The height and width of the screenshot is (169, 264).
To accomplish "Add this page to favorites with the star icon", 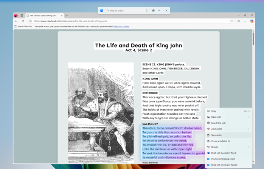I will tap(231, 21).
